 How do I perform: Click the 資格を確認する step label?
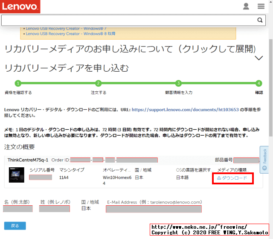[x=18, y=93]
